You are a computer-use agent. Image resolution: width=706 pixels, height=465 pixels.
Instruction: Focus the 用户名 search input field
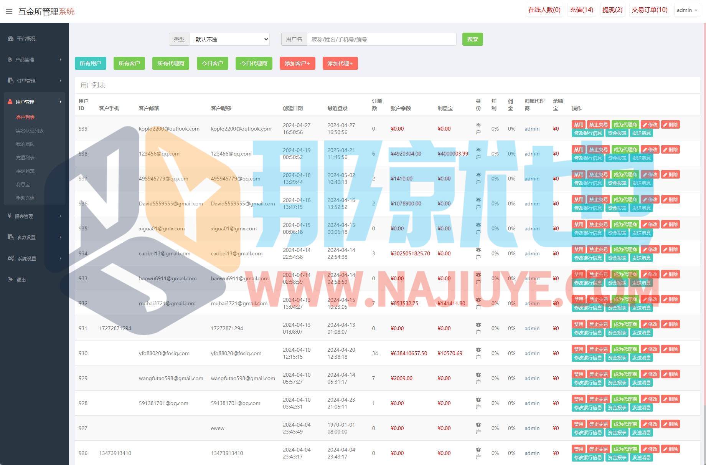point(381,39)
